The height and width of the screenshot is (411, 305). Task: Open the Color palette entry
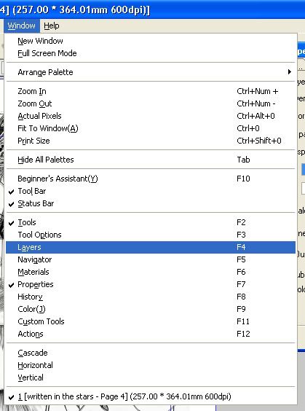(151, 309)
